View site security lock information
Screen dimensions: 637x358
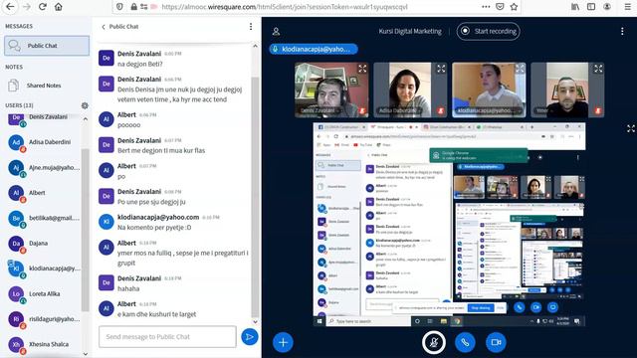(x=133, y=7)
